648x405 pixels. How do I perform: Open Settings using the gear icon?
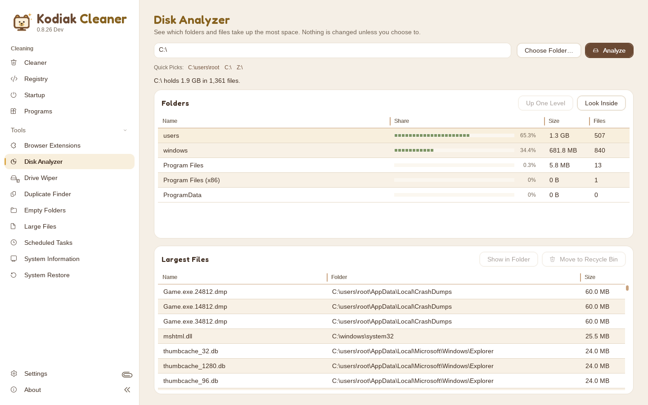pyautogui.click(x=14, y=373)
